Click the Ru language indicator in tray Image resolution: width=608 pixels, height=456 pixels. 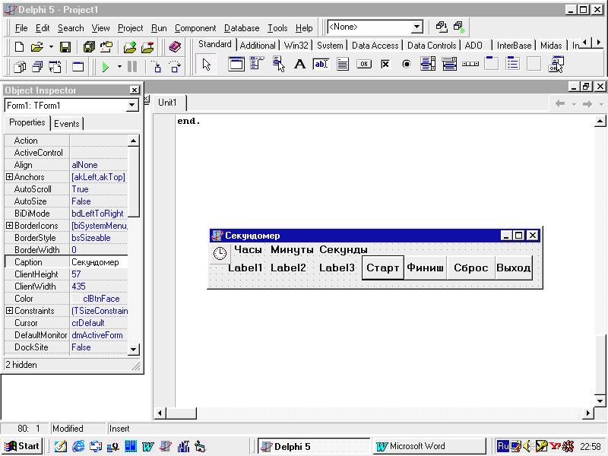[503, 446]
